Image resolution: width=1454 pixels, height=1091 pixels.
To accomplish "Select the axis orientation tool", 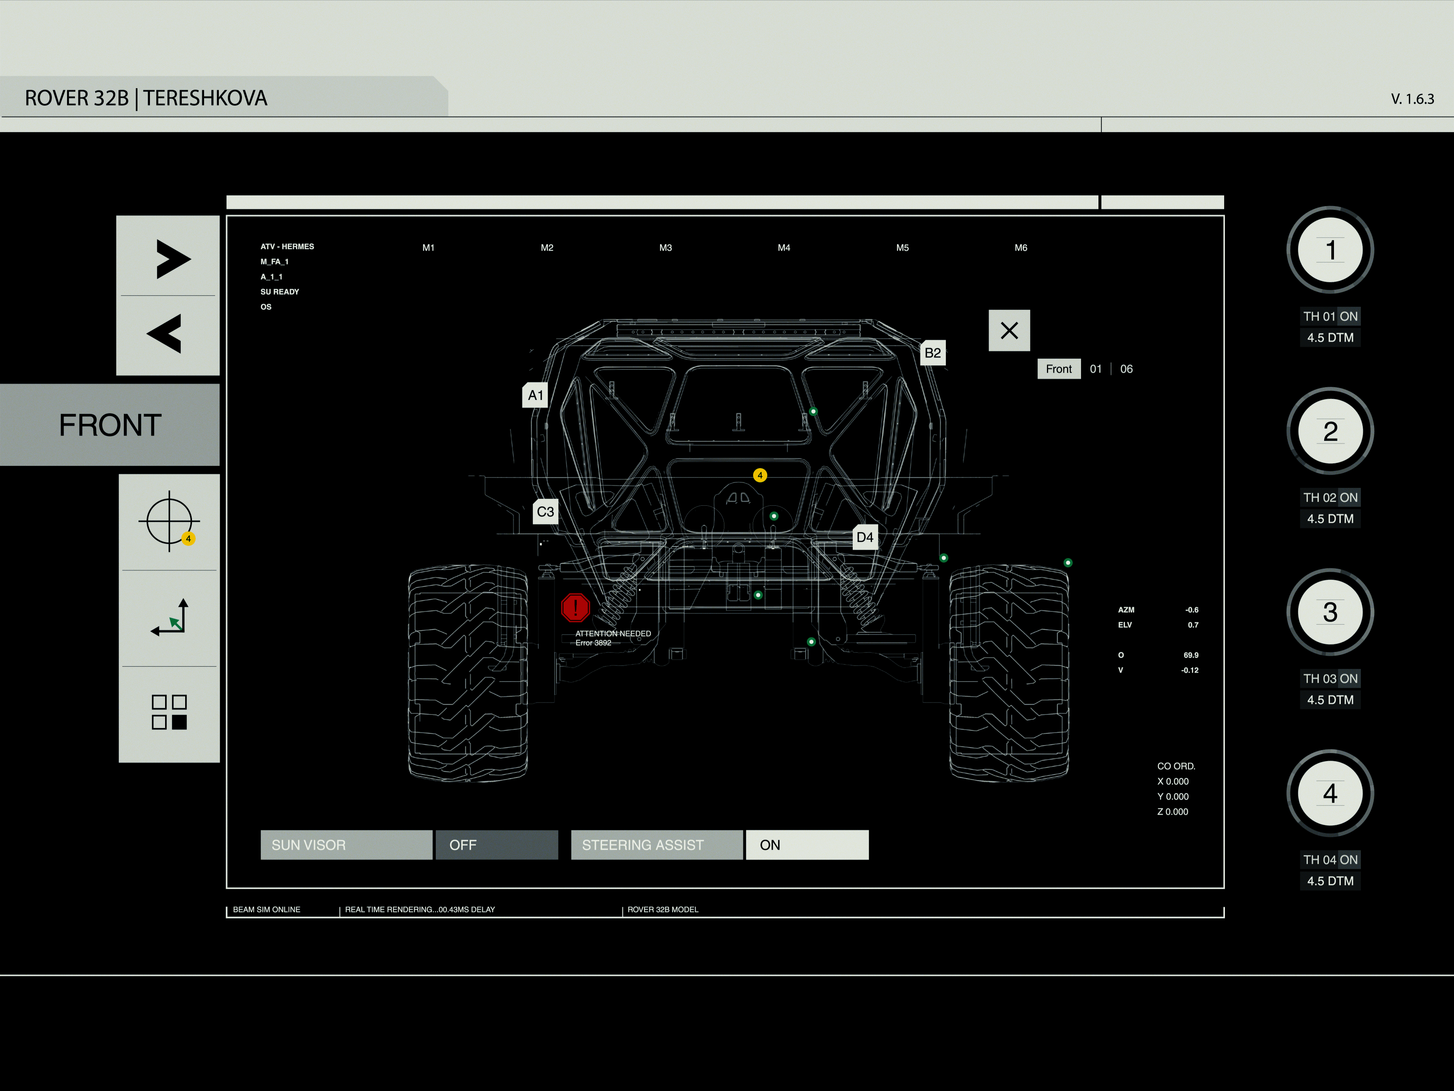I will tap(170, 618).
